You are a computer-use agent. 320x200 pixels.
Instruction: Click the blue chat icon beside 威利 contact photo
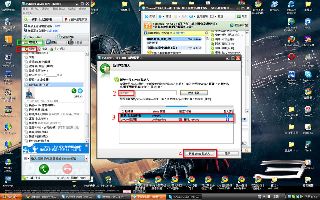coord(80,91)
